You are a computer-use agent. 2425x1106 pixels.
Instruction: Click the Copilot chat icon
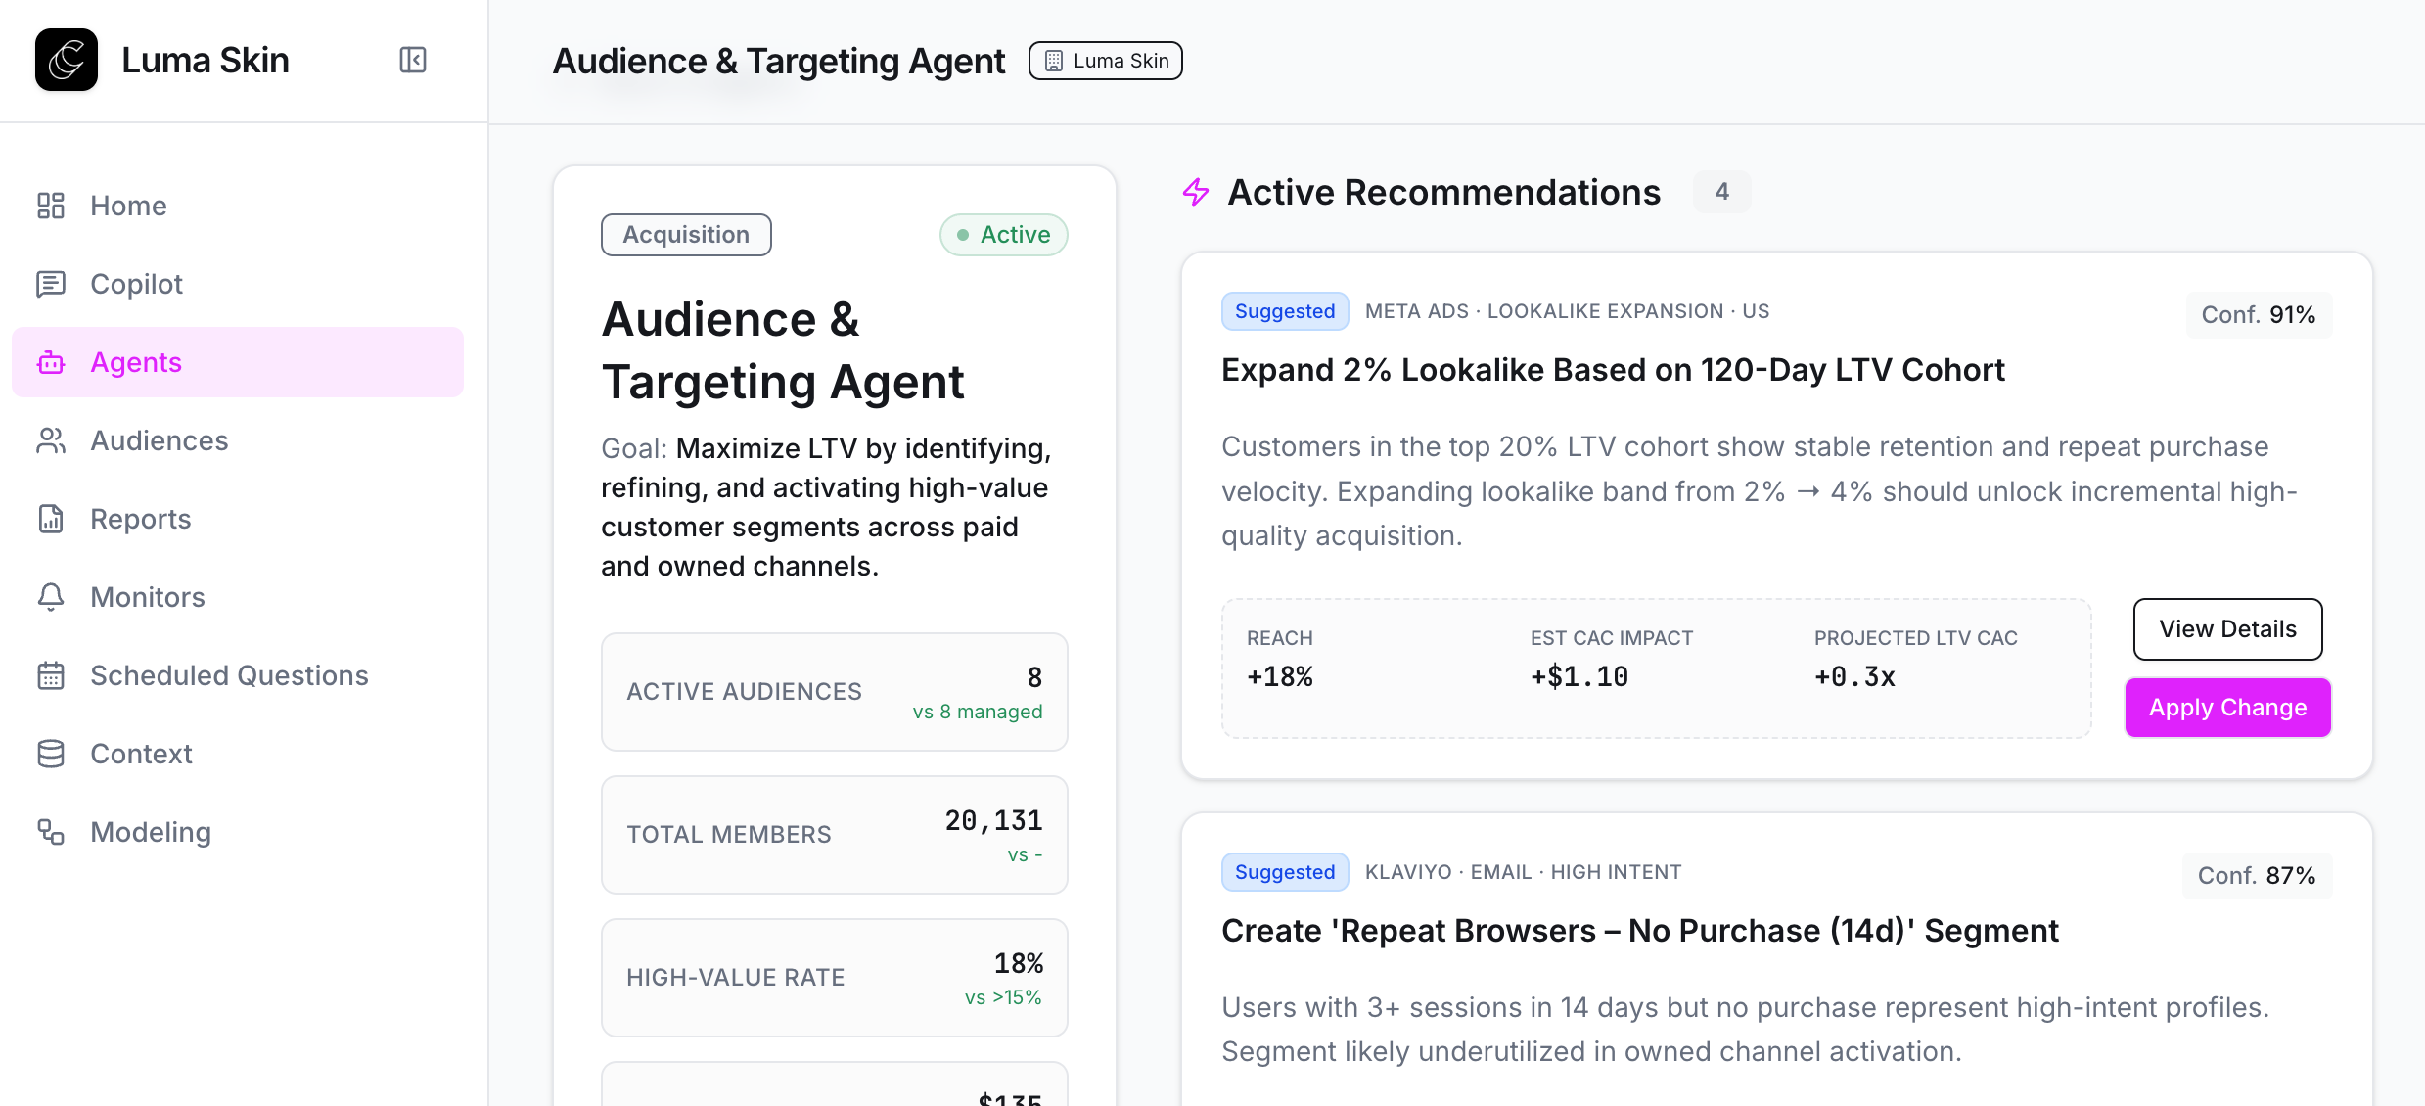pyautogui.click(x=51, y=284)
